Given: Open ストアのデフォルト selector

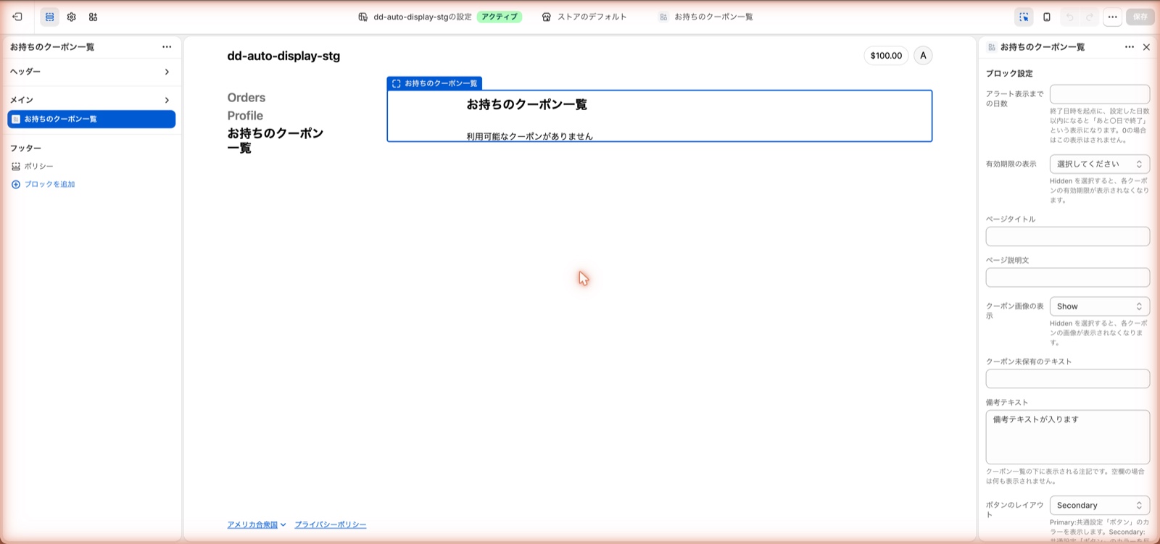Looking at the screenshot, I should point(584,17).
